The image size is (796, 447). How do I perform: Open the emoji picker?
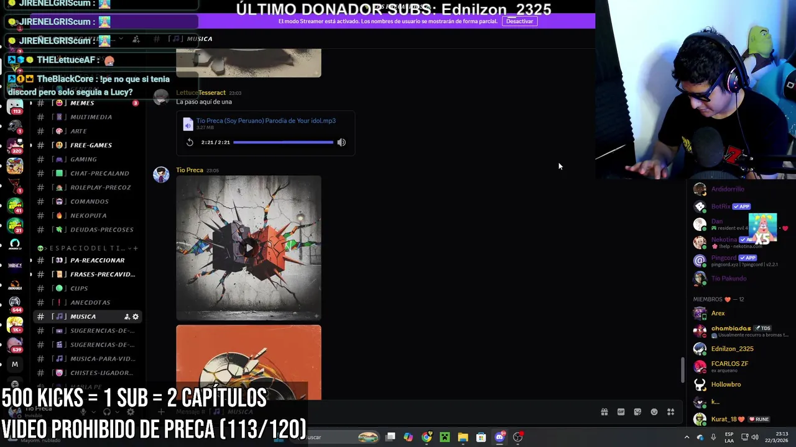[x=654, y=412]
